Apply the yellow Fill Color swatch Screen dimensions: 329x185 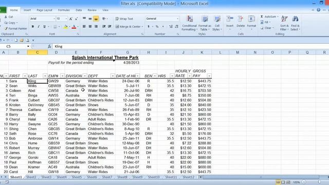coord(66,27)
